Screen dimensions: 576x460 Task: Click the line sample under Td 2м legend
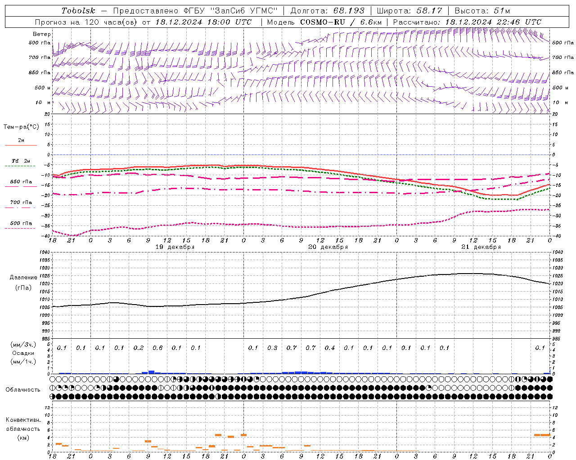(x=21, y=166)
